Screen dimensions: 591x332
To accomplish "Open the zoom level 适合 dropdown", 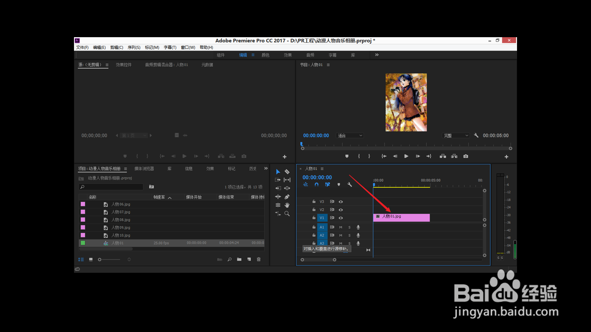I will pos(350,135).
